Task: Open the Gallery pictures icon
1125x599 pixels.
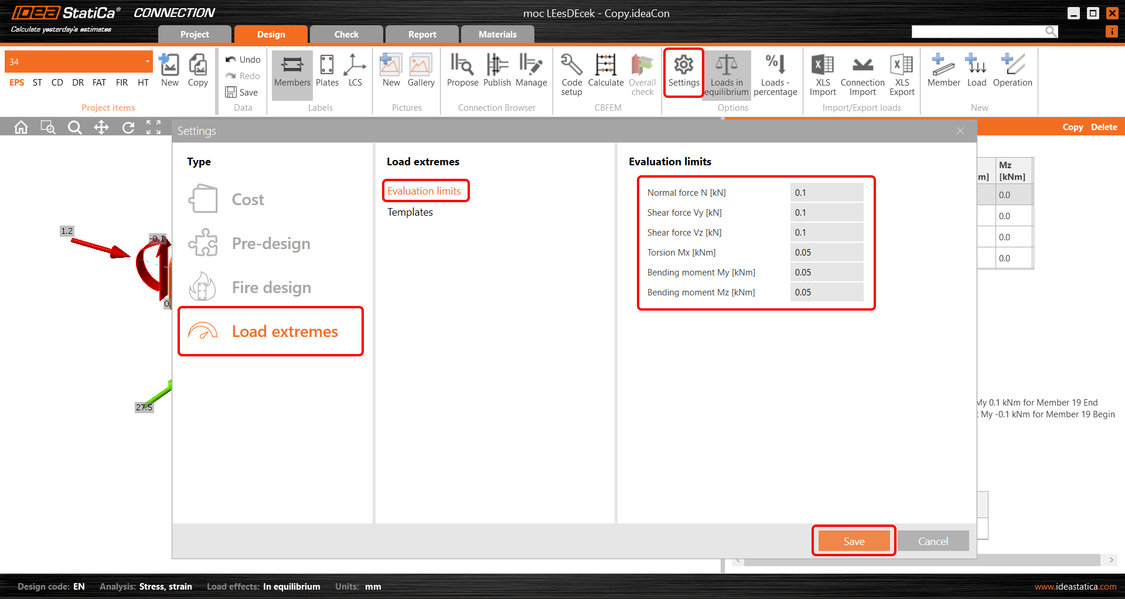Action: click(421, 72)
